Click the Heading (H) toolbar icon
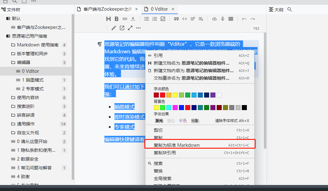This screenshot has width=328, height=191. coord(108,19)
